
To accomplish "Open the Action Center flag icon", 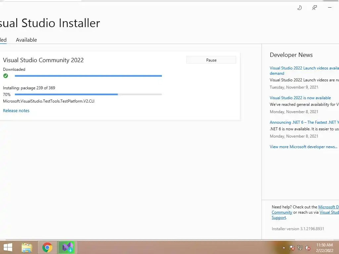I will click(292, 248).
